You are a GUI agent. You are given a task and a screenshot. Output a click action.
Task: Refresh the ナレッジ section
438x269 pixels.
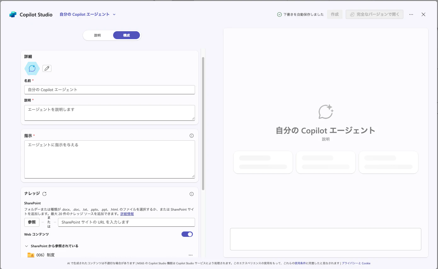coord(44,194)
